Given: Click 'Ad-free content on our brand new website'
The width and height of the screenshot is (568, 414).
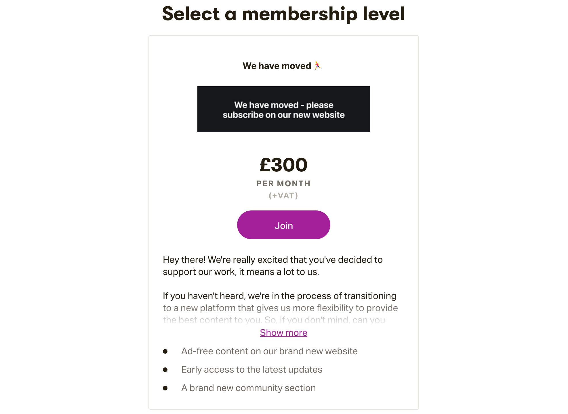Looking at the screenshot, I should tap(269, 351).
